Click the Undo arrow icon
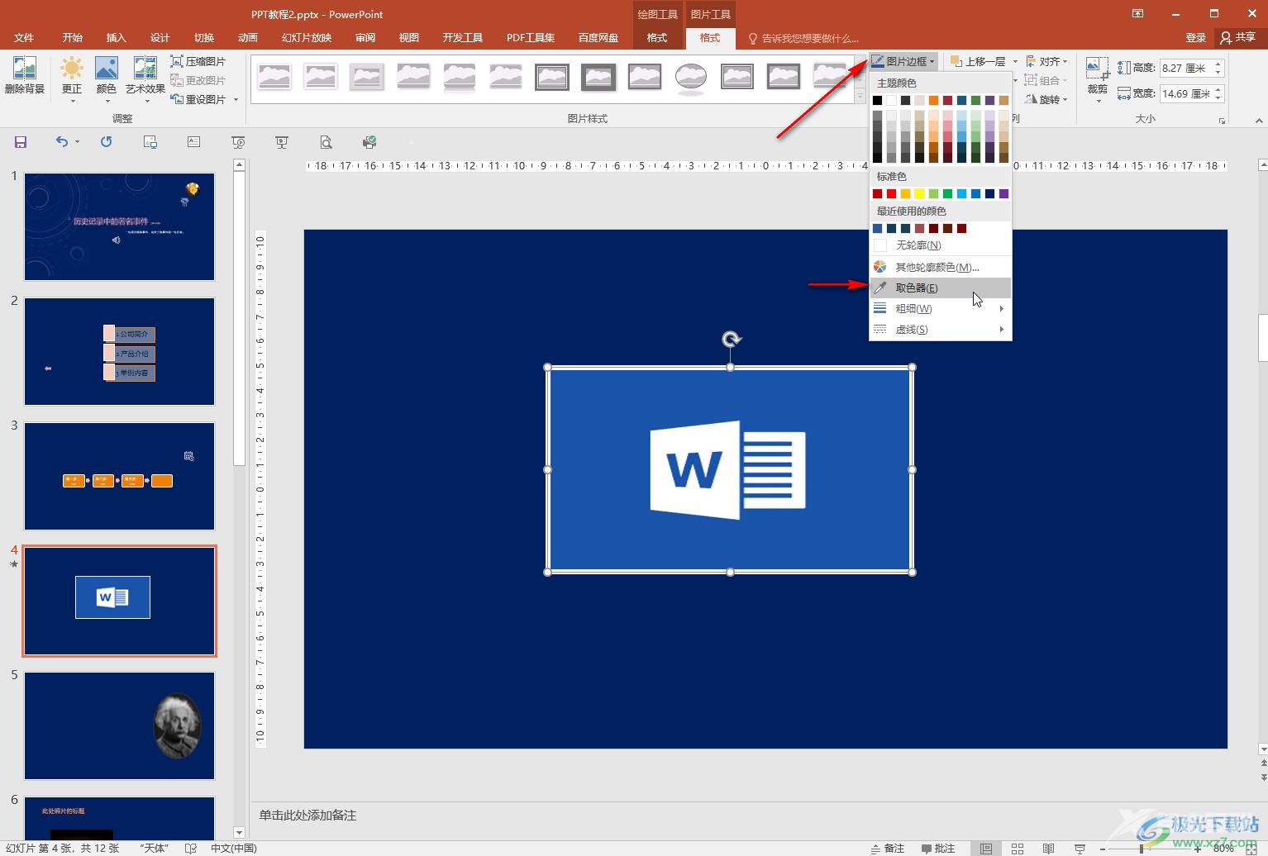 click(x=62, y=142)
